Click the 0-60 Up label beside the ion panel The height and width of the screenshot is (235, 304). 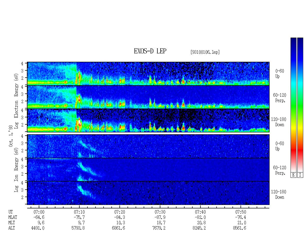point(280,146)
